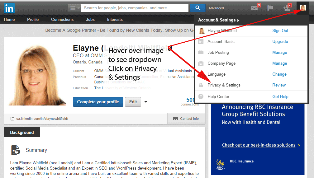Click Review beside Privacy & Settings
314x178 pixels.
tap(279, 85)
